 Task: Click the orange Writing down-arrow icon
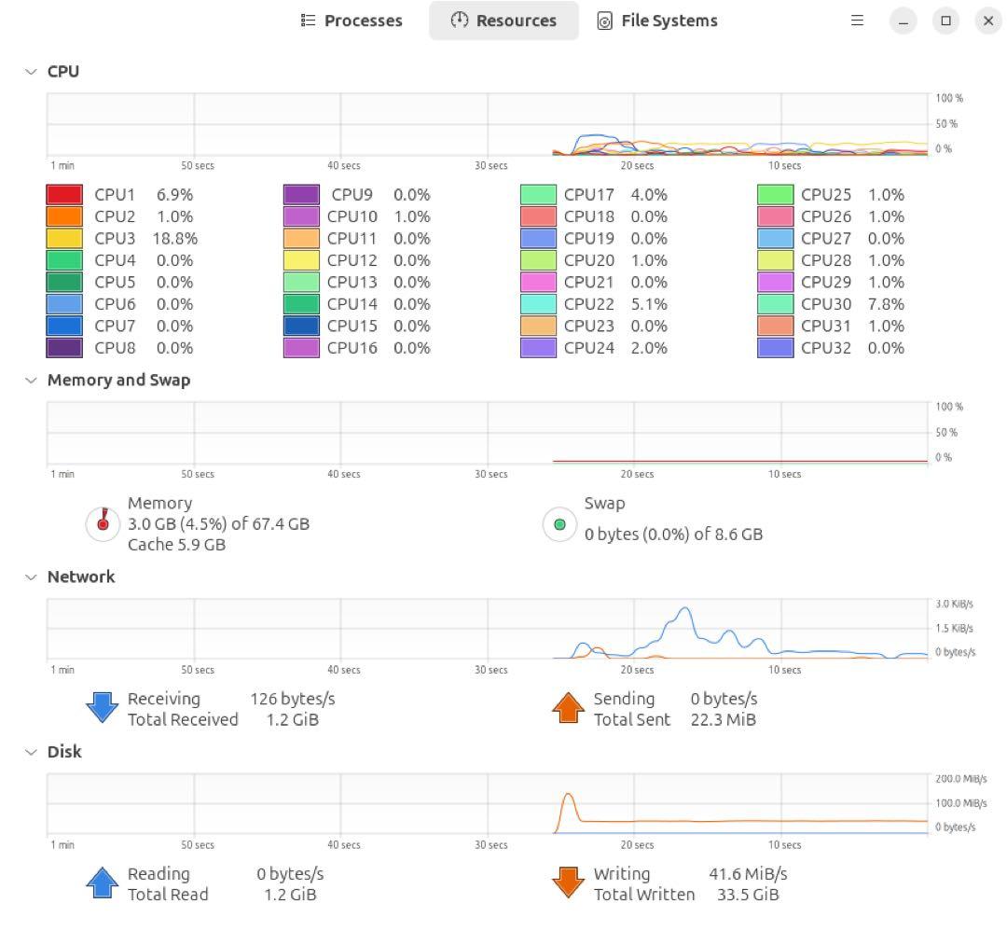(568, 883)
